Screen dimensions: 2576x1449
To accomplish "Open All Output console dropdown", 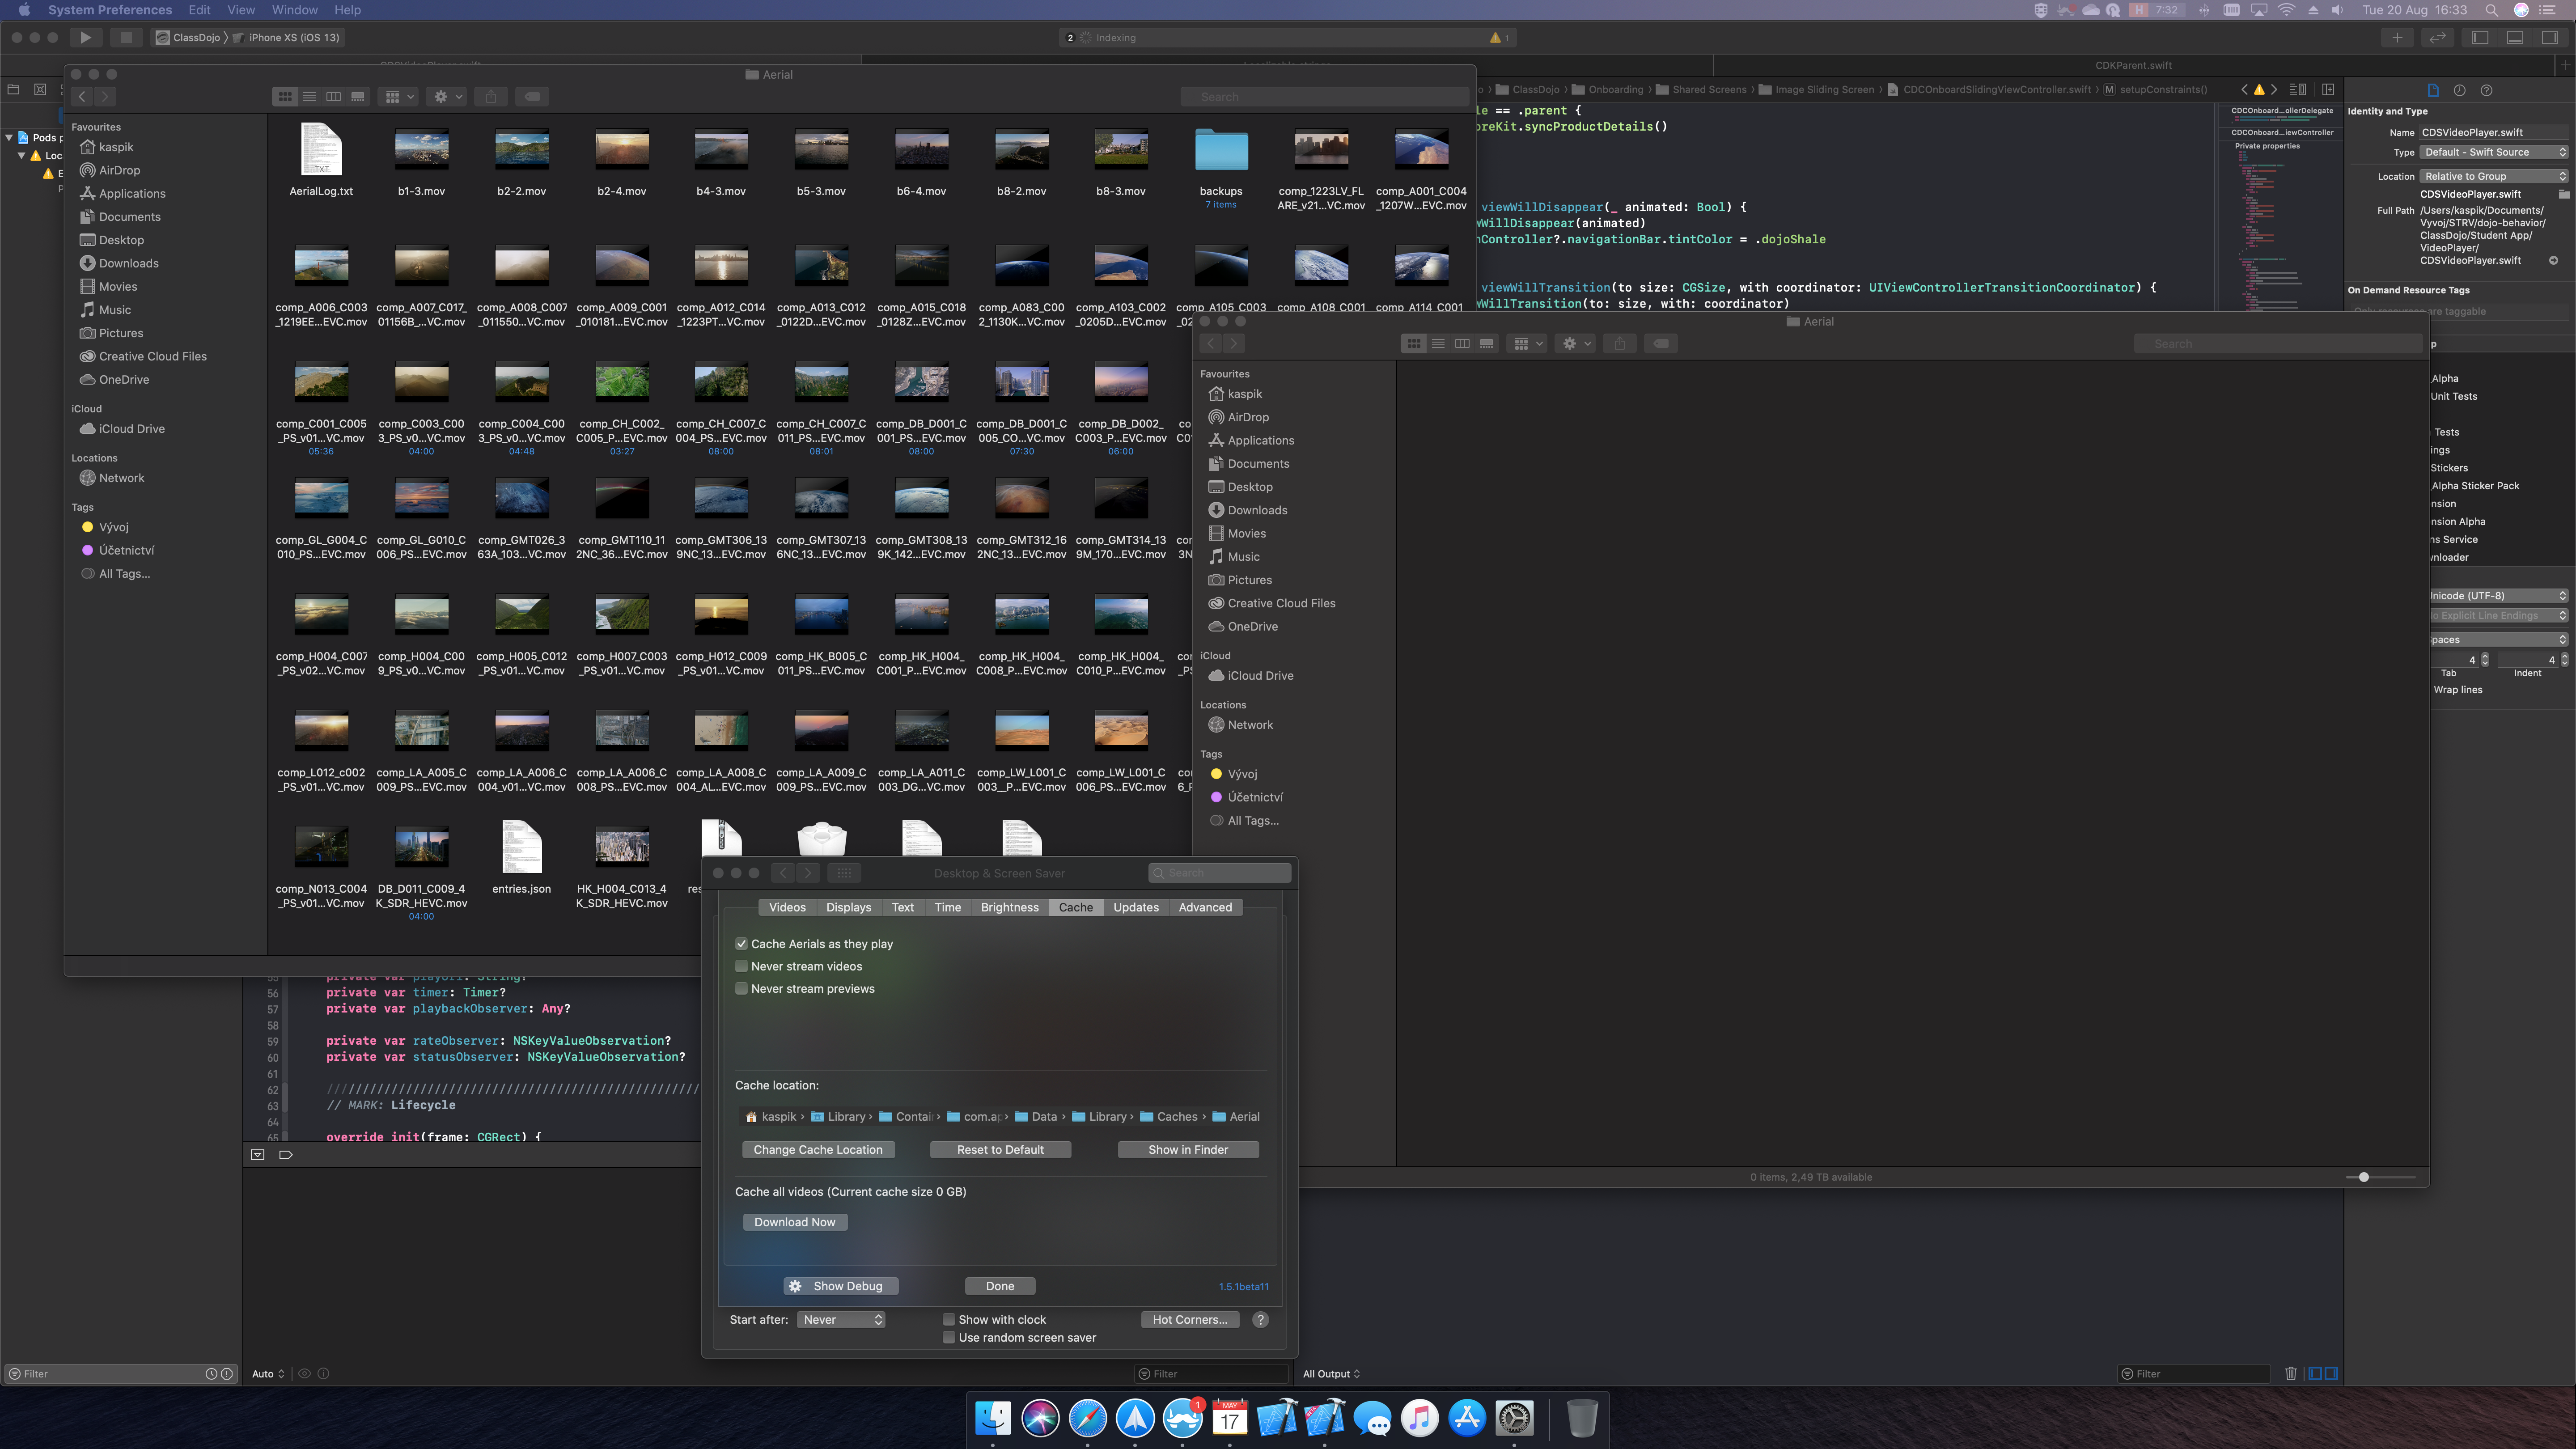I will (1331, 1374).
